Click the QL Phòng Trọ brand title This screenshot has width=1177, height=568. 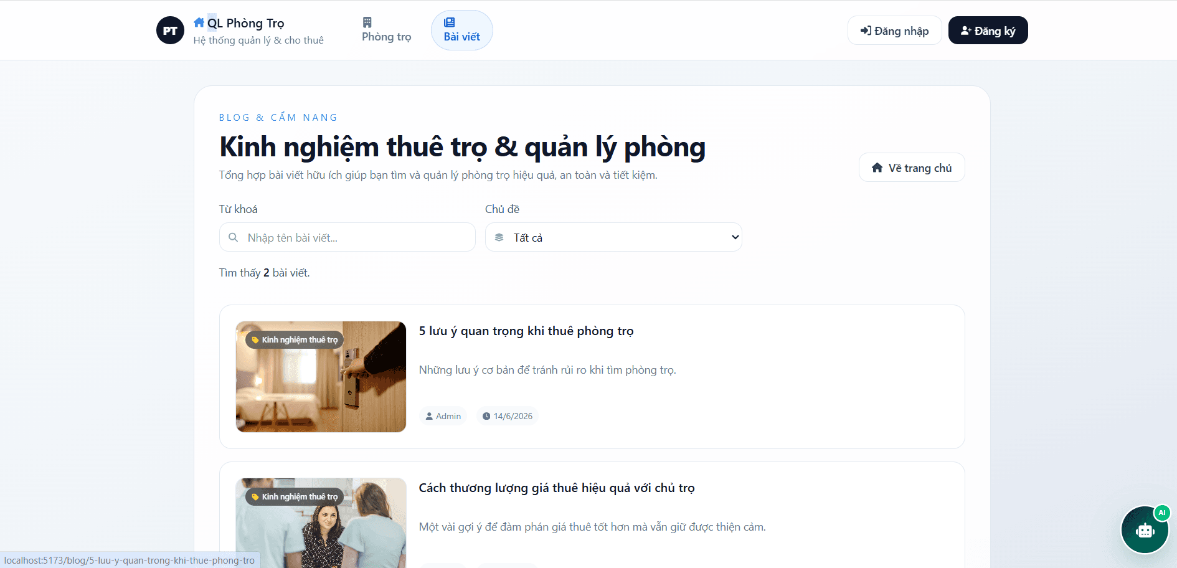point(245,23)
